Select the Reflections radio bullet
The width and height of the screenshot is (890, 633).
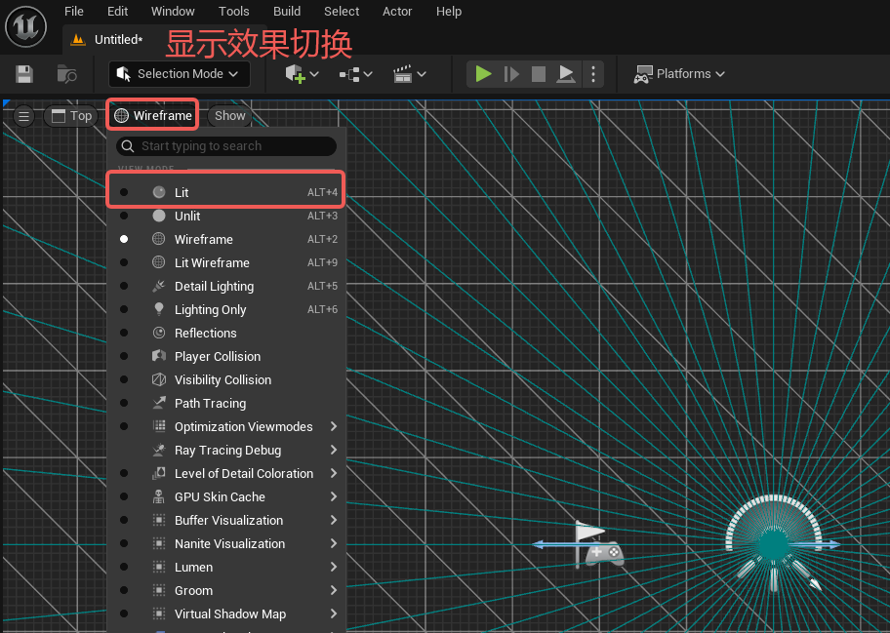[124, 333]
